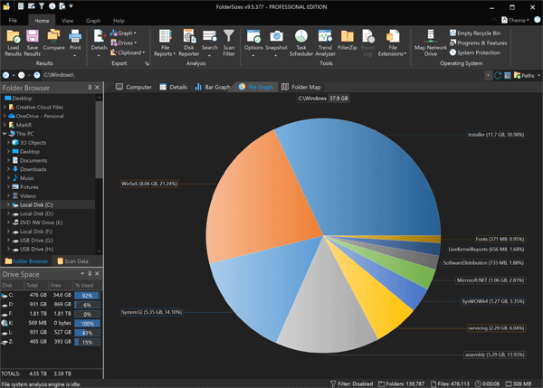Switch to the Bar Graph tab
The image size is (543, 388).
(213, 87)
